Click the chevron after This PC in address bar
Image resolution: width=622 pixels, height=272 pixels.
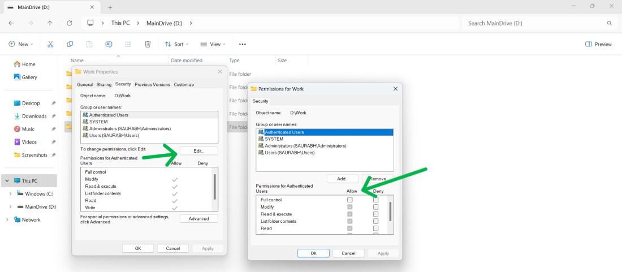[x=138, y=23]
